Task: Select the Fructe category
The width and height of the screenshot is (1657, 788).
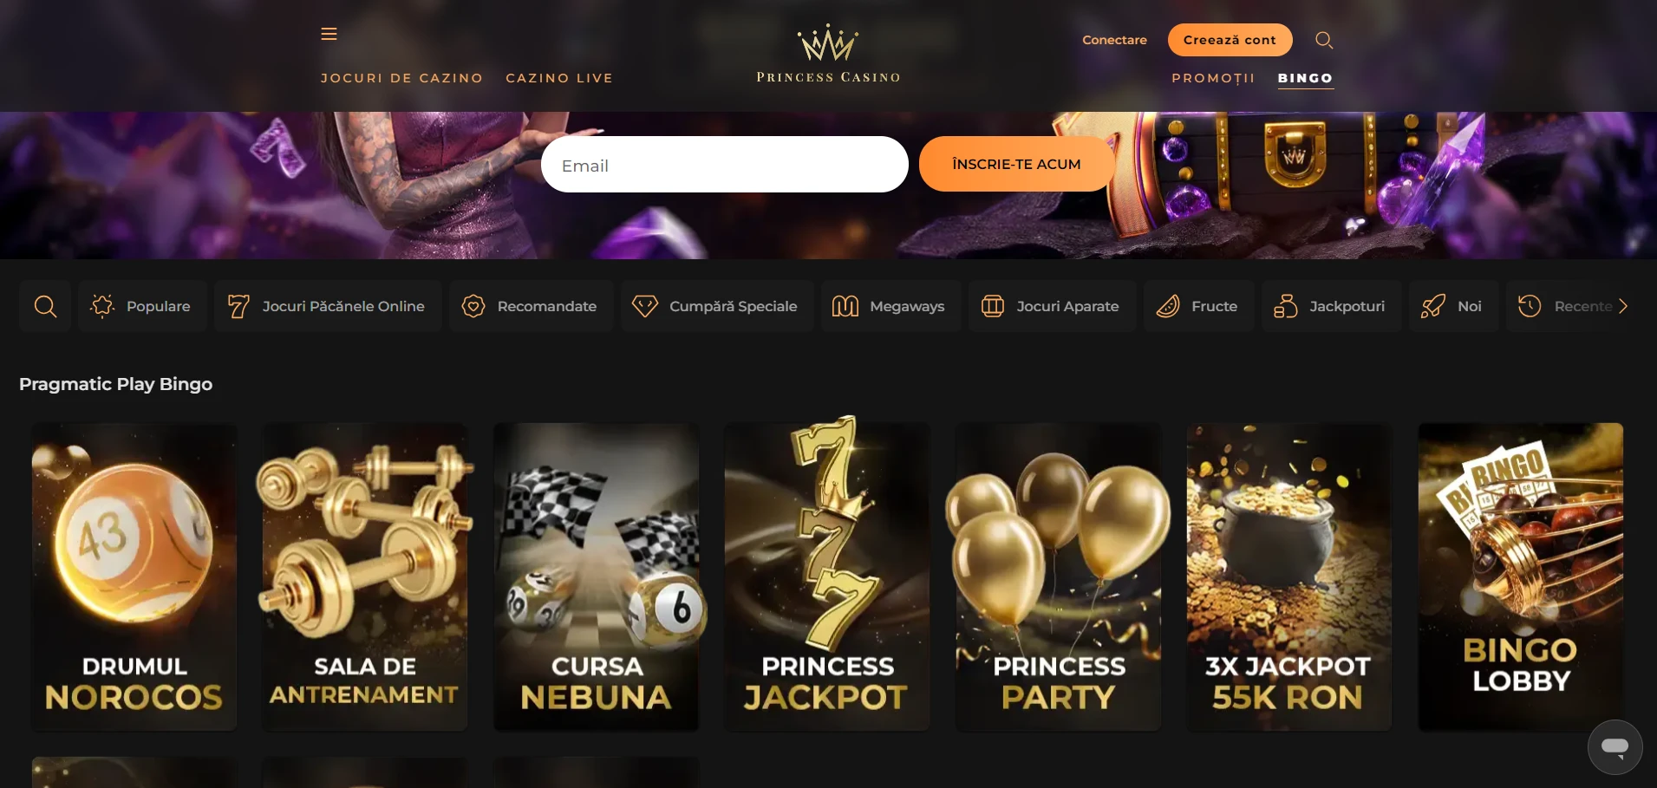Action: pyautogui.click(x=1198, y=306)
